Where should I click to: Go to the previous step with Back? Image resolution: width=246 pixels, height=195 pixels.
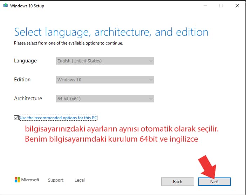pyautogui.click(x=177, y=182)
